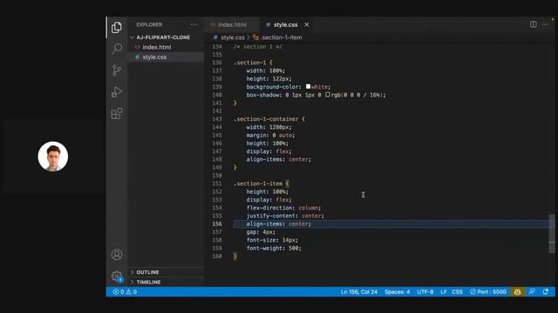Click the errors and warnings indicator
The height and width of the screenshot is (313, 558).
pos(125,292)
